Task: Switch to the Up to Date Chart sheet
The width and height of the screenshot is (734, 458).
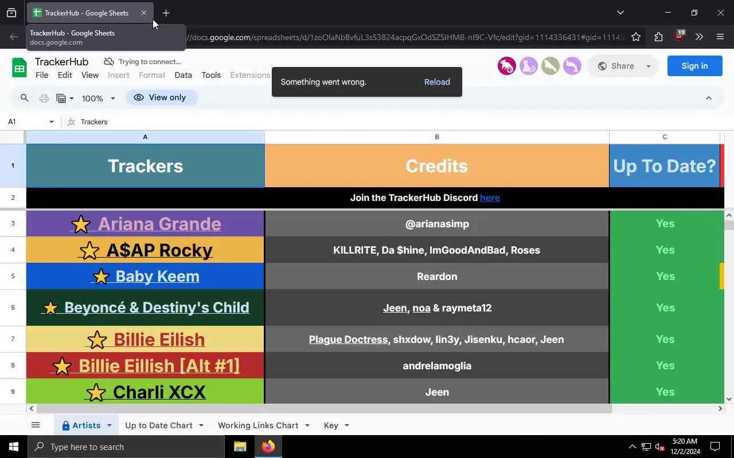Action: pos(159,425)
